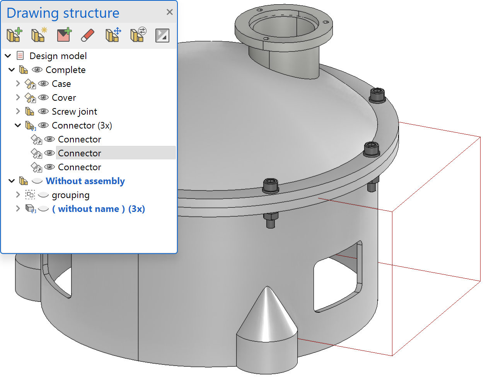This screenshot has height=386, width=491.
Task: Toggle visibility of the Cover part
Action: 43,98
